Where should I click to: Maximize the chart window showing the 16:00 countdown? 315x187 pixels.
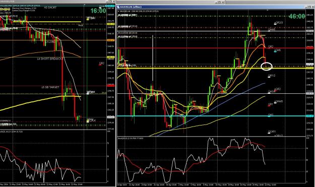click(x=110, y=1)
